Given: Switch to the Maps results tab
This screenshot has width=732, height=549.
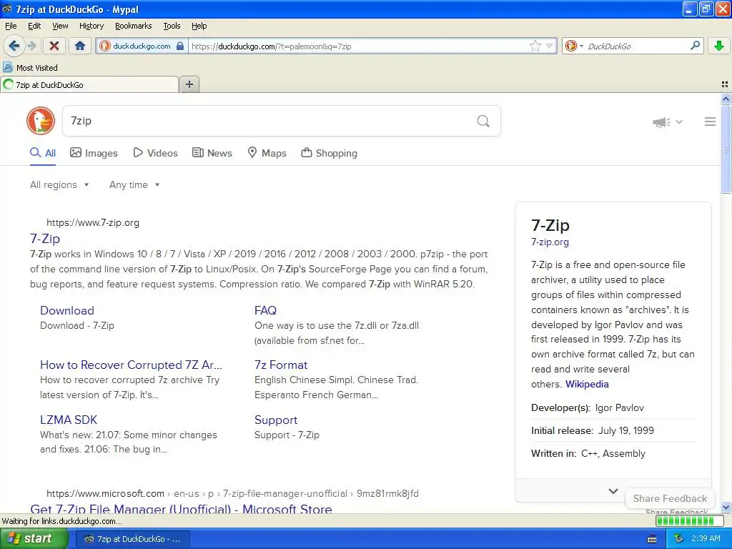Looking at the screenshot, I should click(x=267, y=153).
